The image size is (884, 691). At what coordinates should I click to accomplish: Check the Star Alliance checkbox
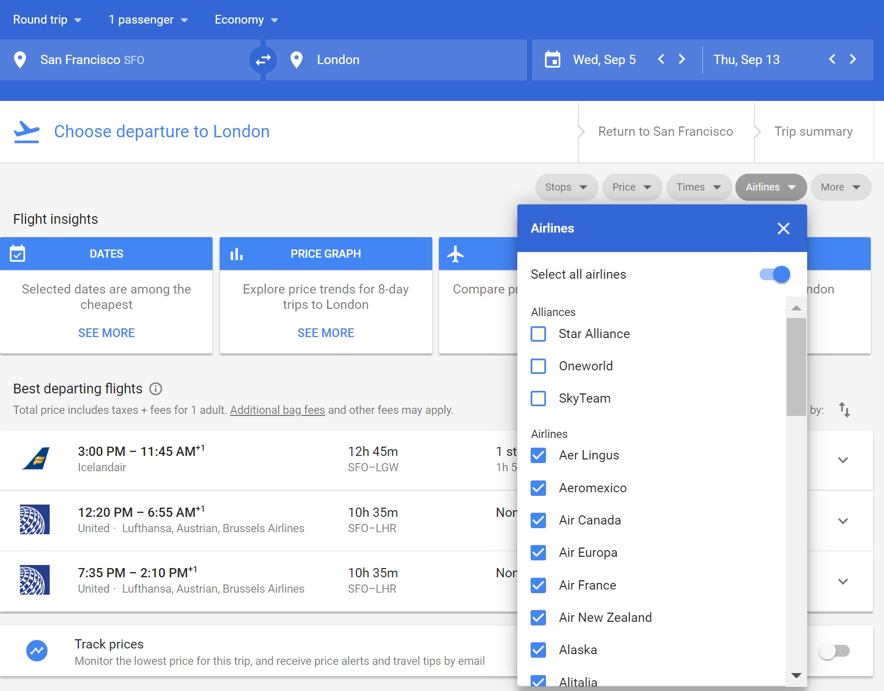[538, 334]
